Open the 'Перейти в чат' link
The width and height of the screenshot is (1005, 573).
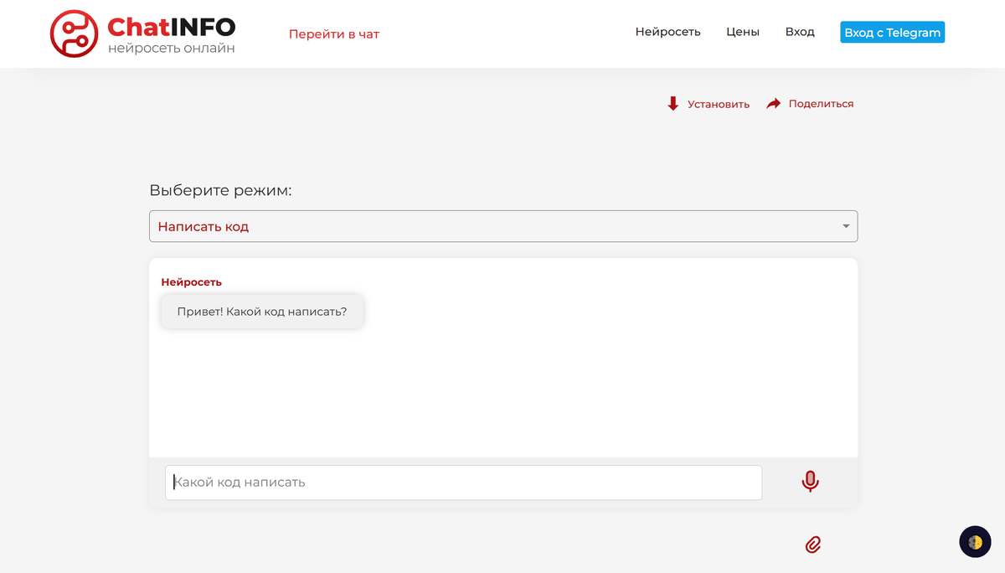tap(333, 34)
